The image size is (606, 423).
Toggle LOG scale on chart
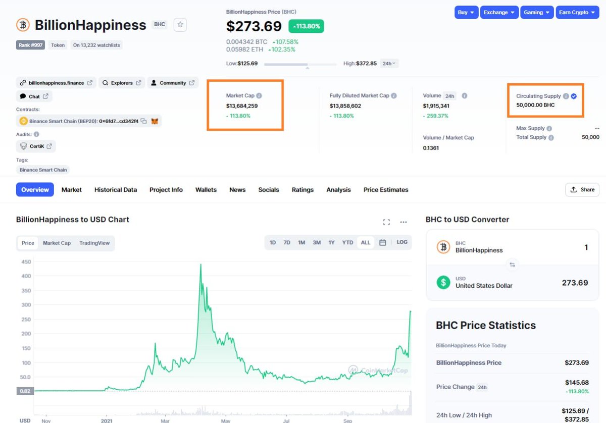point(402,242)
